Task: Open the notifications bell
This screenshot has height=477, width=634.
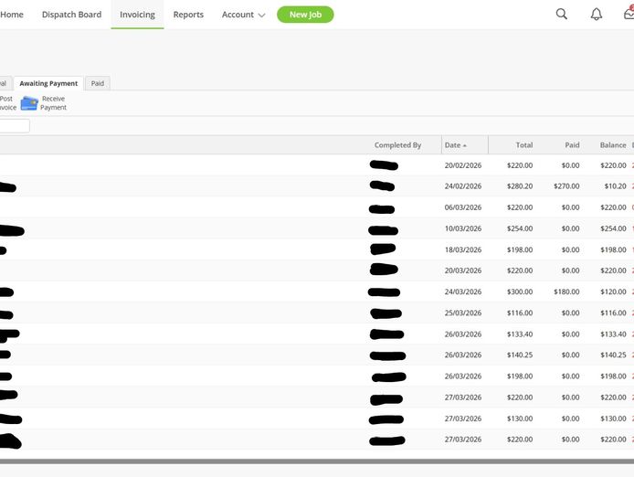Action: click(x=596, y=15)
